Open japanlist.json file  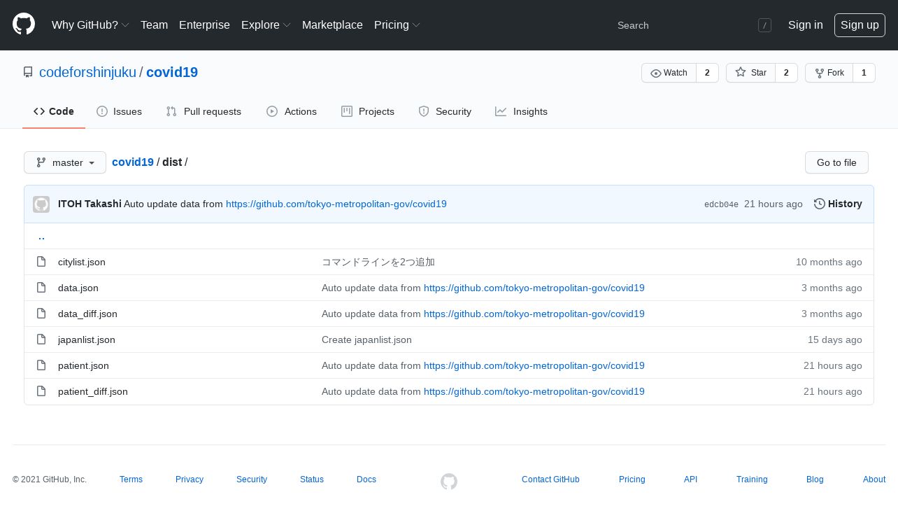87,339
